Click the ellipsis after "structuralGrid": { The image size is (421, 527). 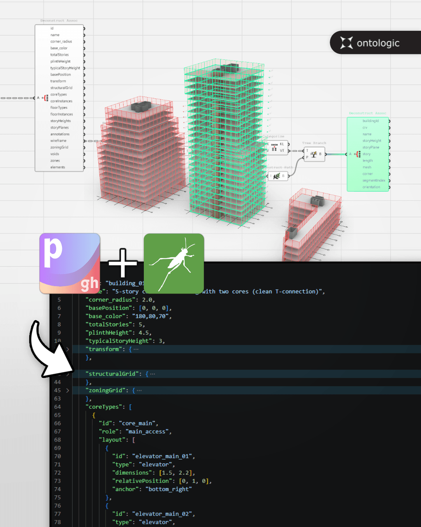click(x=152, y=374)
